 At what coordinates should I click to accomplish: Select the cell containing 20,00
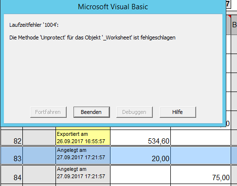[x=141, y=155]
